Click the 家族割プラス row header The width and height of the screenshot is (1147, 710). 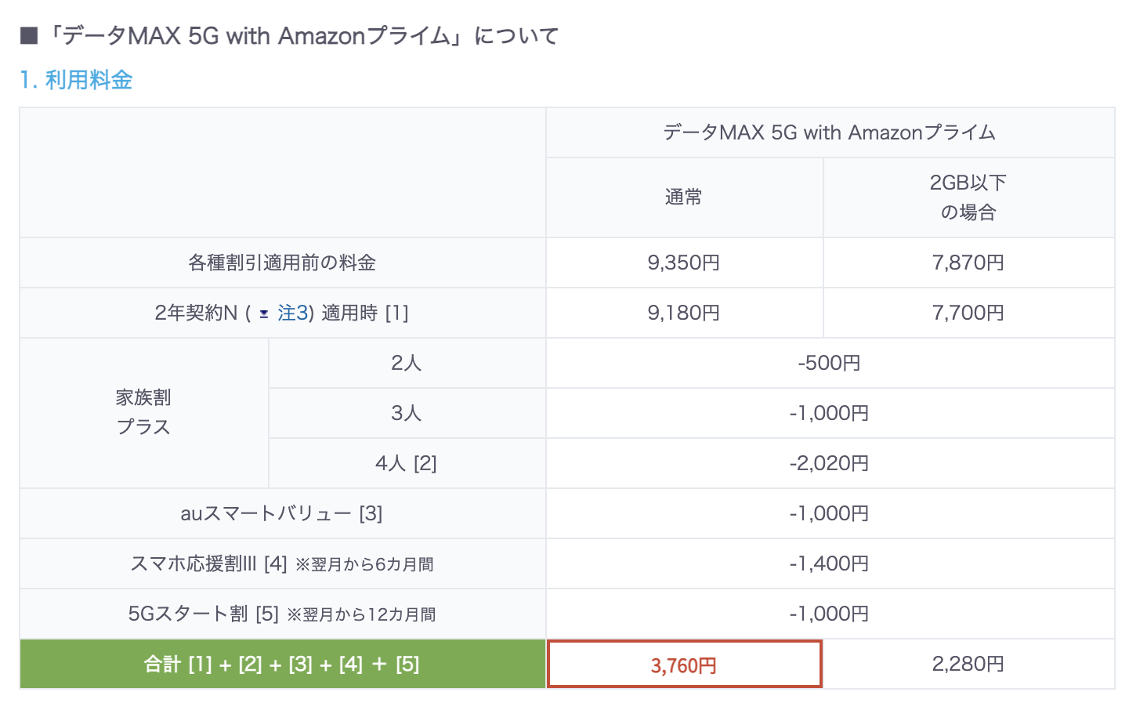pos(144,413)
